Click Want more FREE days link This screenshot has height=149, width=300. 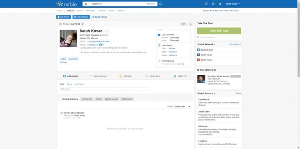pyautogui.click(x=229, y=11)
